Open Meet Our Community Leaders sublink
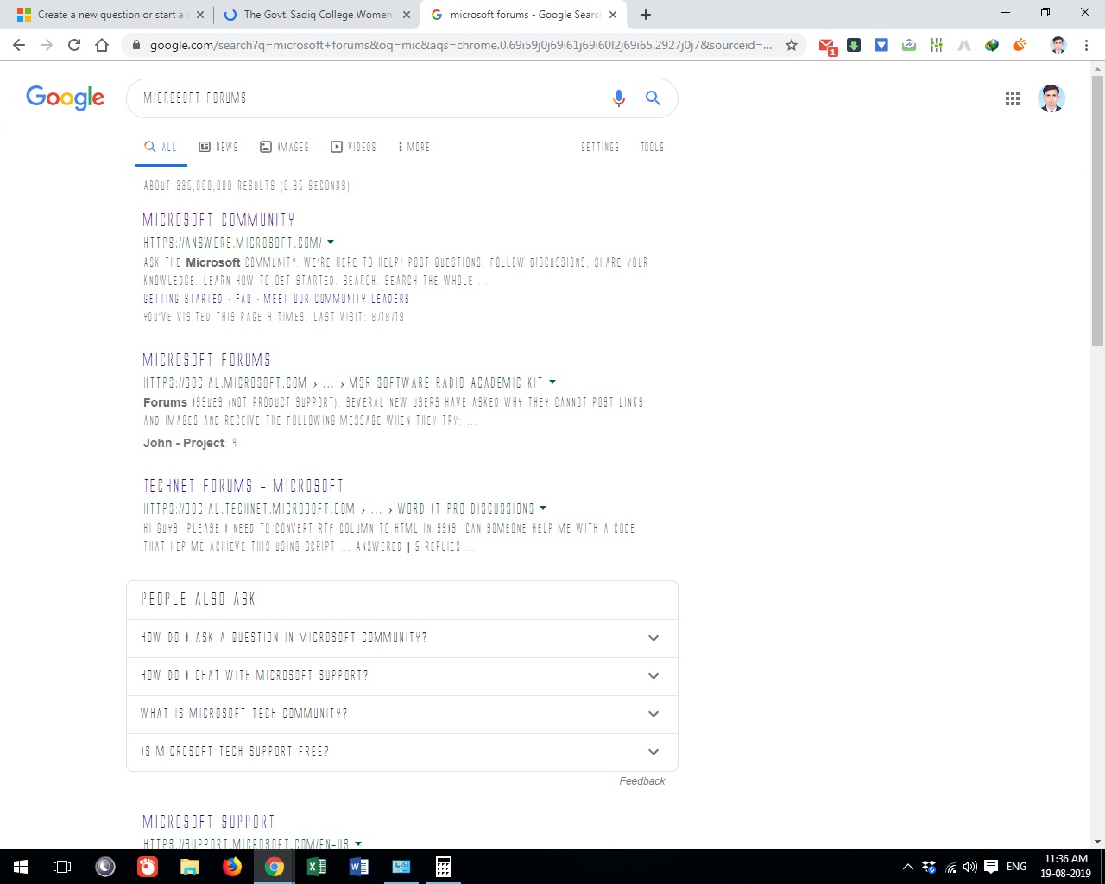This screenshot has height=884, width=1105. (337, 299)
